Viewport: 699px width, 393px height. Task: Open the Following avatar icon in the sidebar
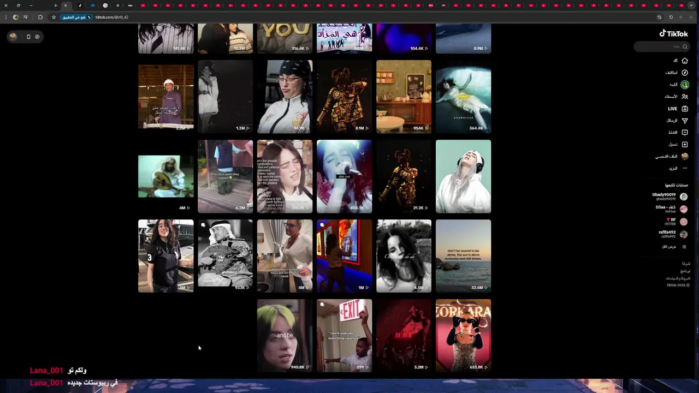(x=685, y=85)
